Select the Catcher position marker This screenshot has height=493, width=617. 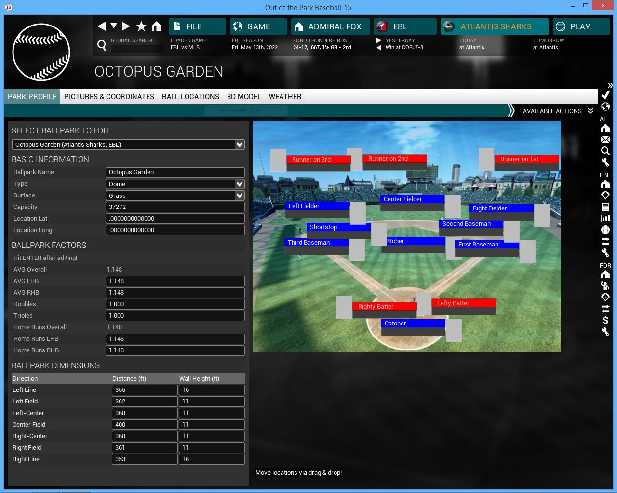coord(413,324)
